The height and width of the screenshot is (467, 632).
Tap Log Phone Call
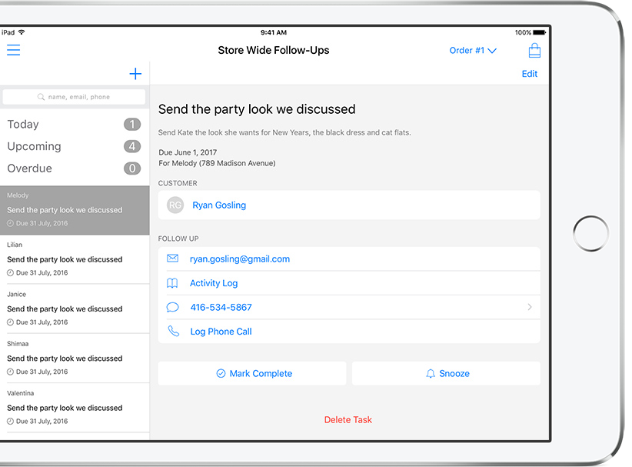click(221, 332)
